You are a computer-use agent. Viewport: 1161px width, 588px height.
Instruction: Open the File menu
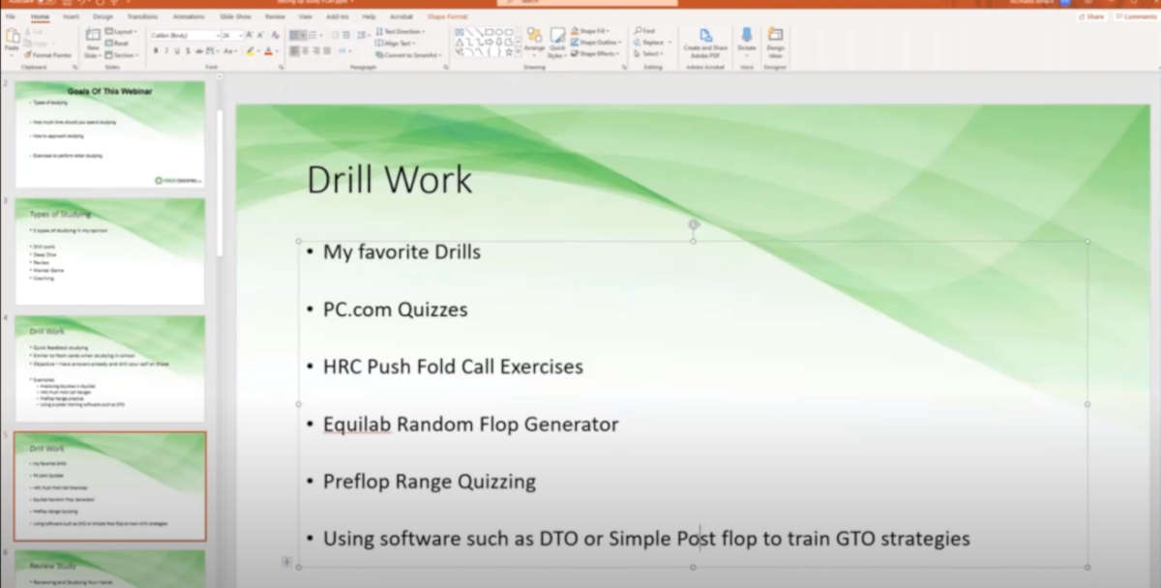(x=11, y=16)
